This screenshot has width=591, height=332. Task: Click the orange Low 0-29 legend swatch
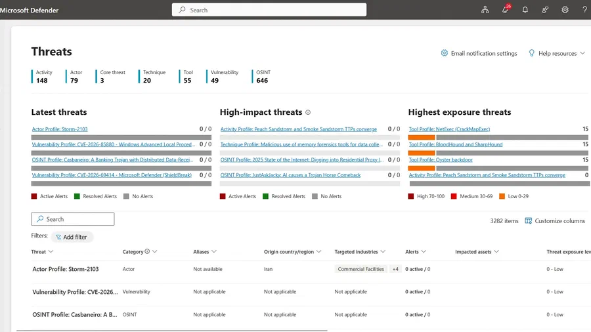pyautogui.click(x=502, y=196)
